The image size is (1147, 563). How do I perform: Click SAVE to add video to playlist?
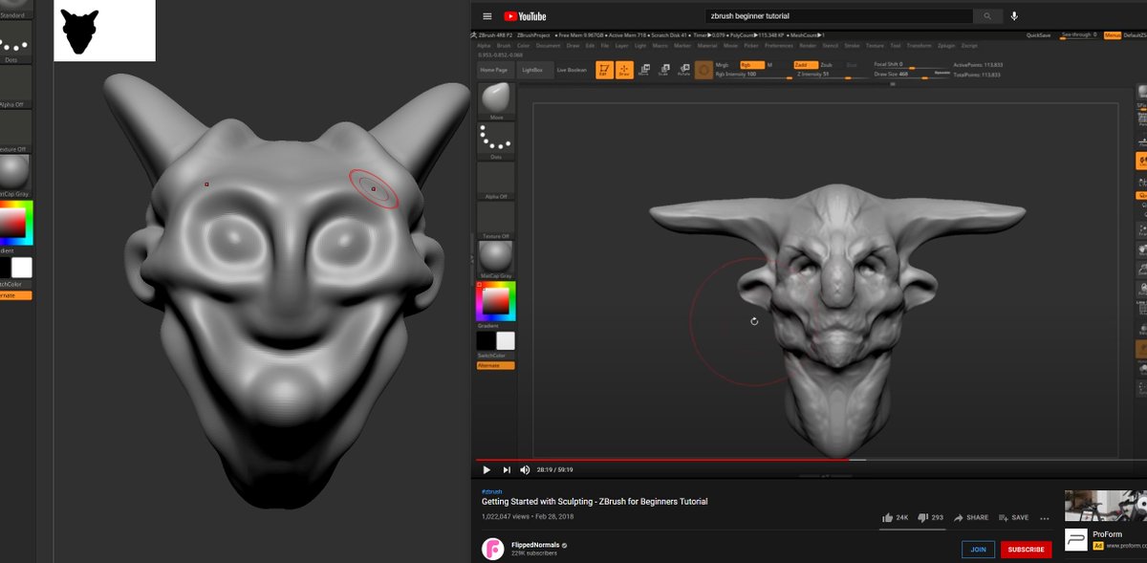coord(1013,517)
